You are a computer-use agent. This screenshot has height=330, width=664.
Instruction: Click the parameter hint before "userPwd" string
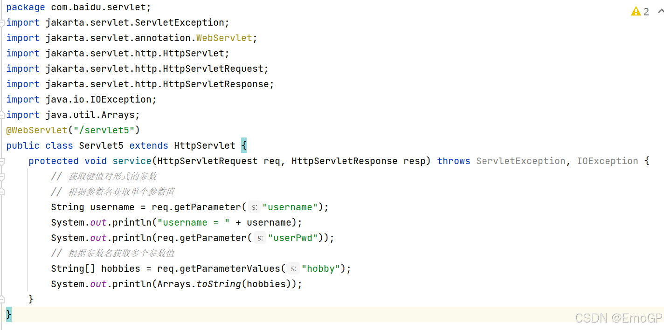pos(260,238)
